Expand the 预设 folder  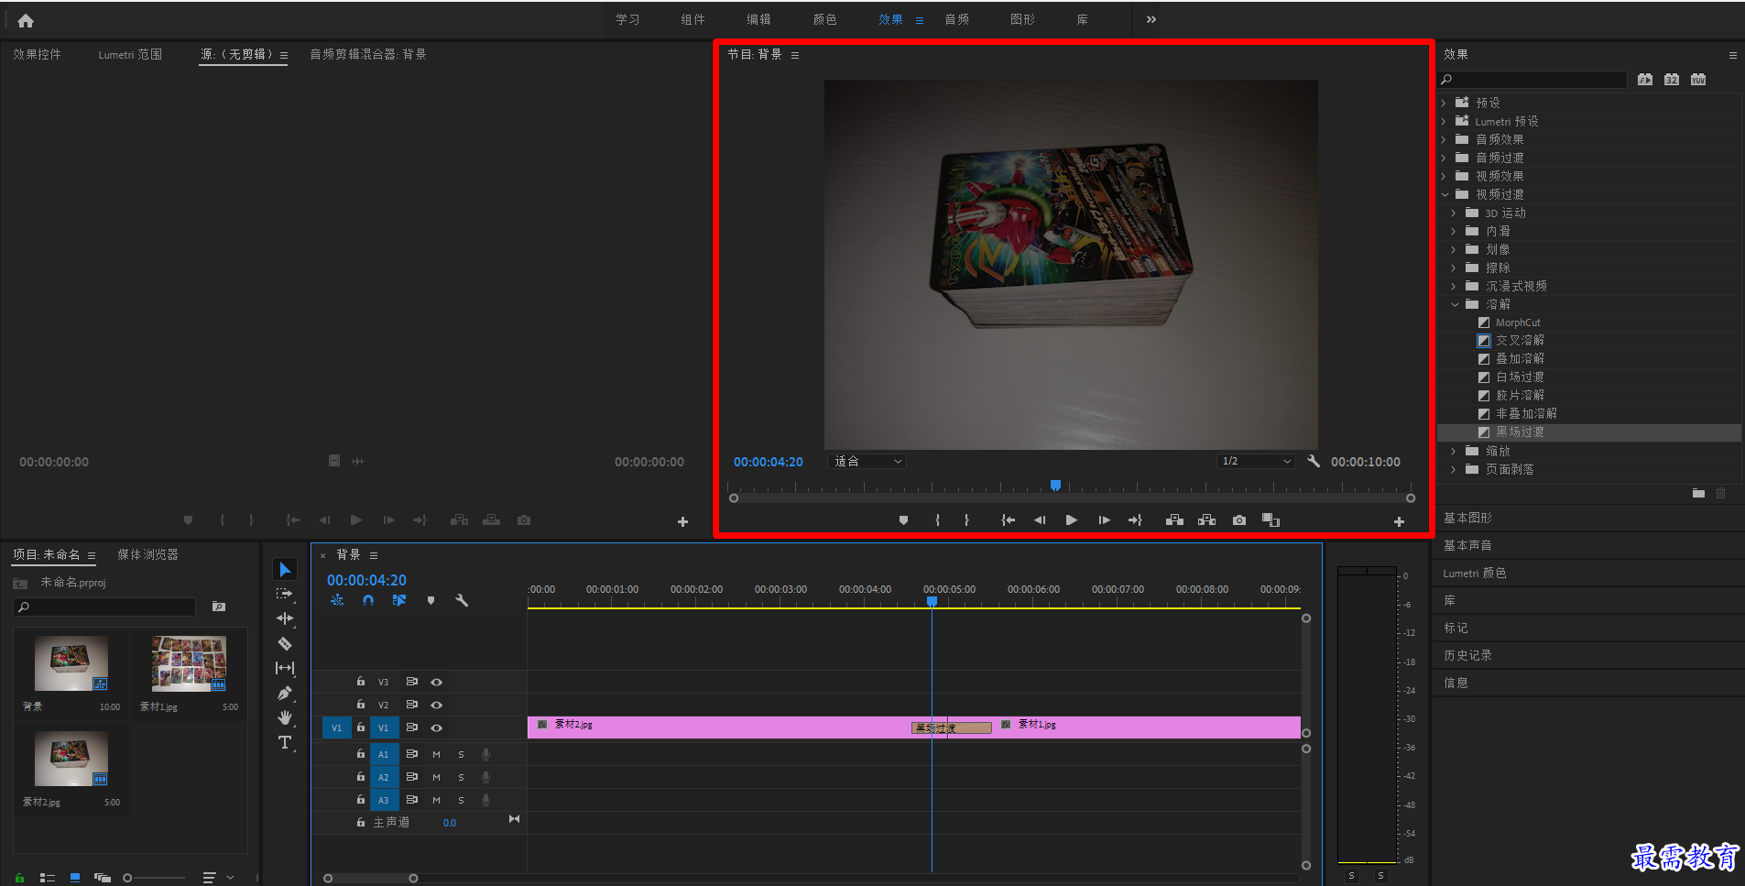1445,103
